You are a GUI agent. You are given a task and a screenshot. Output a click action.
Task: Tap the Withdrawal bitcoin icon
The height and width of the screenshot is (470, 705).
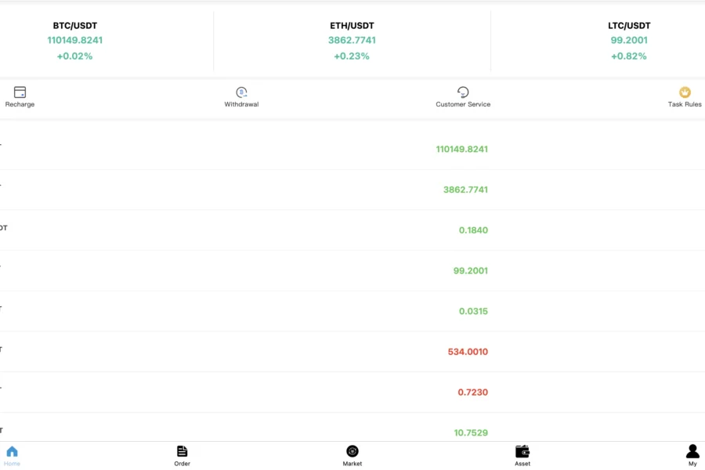(241, 92)
